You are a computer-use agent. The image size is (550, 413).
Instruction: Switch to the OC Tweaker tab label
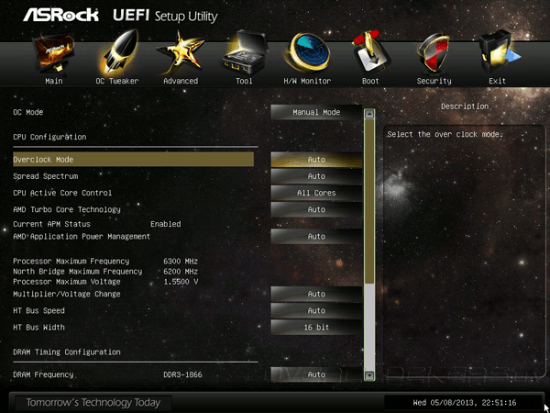116,81
